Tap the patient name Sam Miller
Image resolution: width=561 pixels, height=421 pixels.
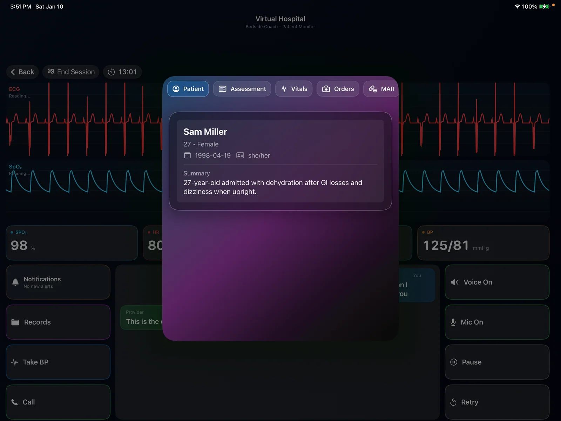(x=205, y=132)
